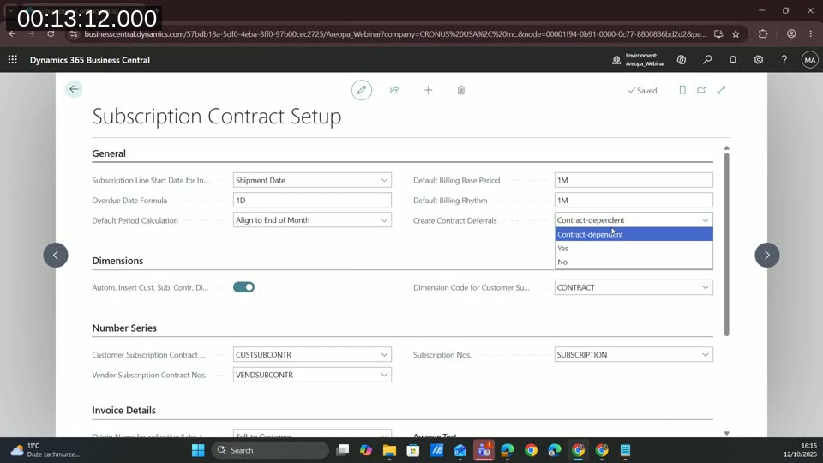
Task: Open Microsoft Store from taskbar
Action: tap(413, 450)
